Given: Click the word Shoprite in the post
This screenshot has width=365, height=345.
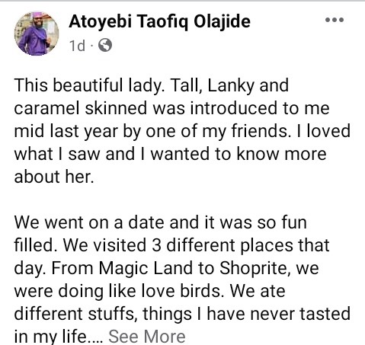Looking at the screenshot, I should [x=255, y=268].
